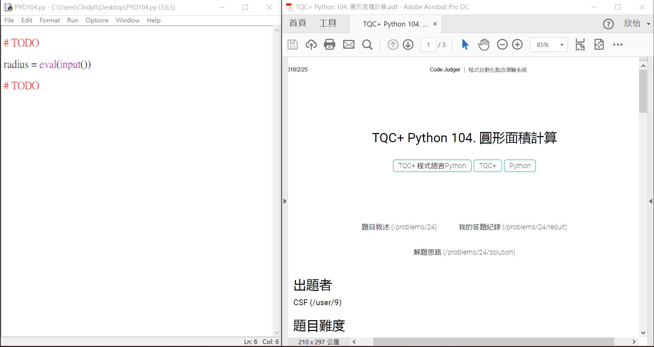Image resolution: width=654 pixels, height=347 pixels.
Task: Choose the Selection arrow tool in Acrobat
Action: [x=465, y=45]
